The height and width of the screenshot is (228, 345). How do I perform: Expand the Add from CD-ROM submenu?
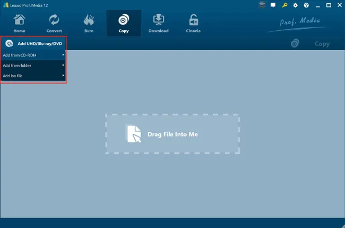[33, 55]
